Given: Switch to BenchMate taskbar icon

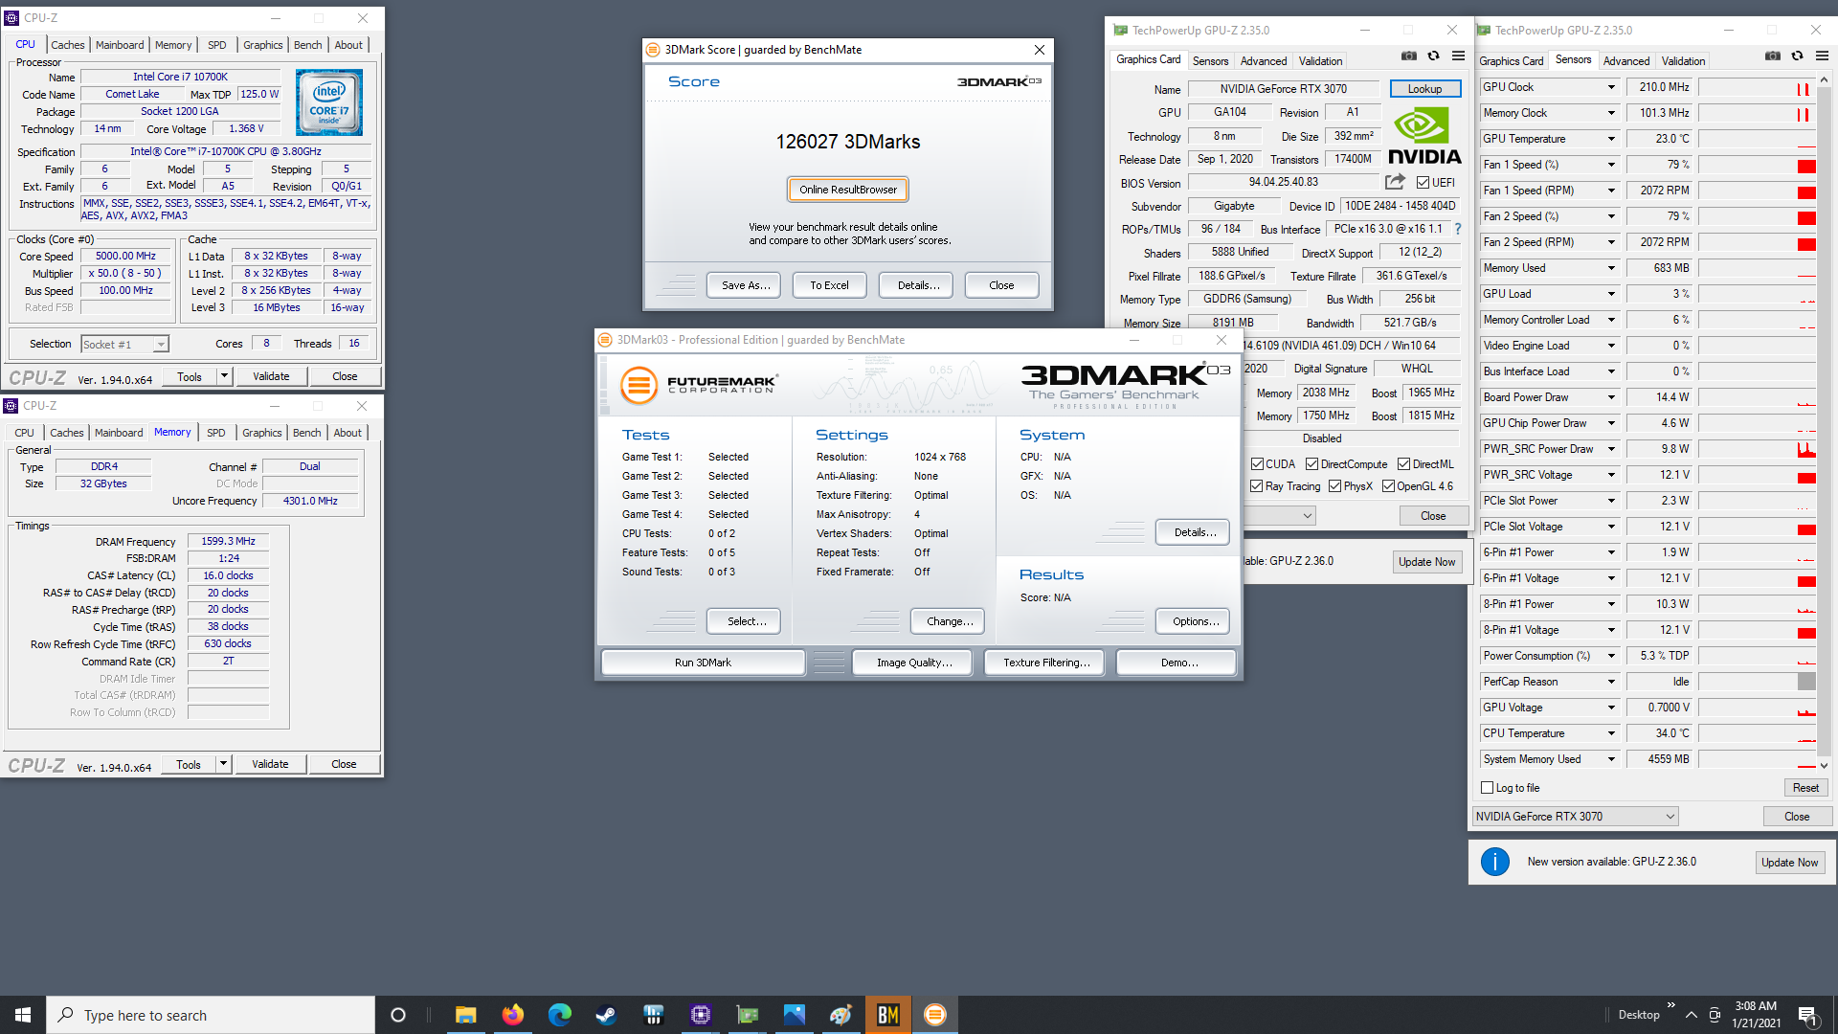Looking at the screenshot, I should click(888, 1015).
